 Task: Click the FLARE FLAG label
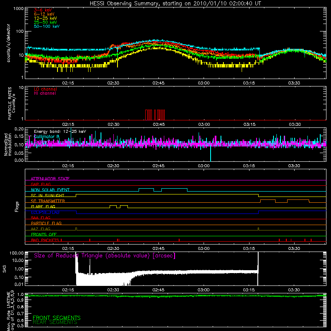pyautogui.click(x=43, y=206)
